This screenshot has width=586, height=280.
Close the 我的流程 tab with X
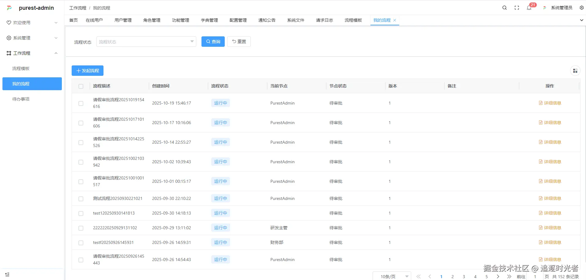coord(395,20)
